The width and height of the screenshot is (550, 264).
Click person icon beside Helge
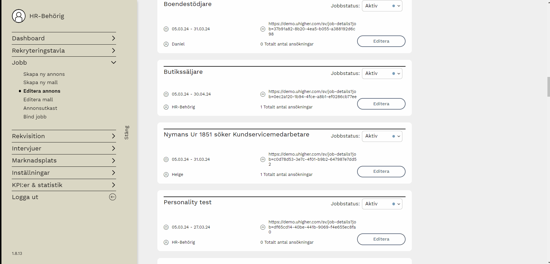pyautogui.click(x=166, y=175)
